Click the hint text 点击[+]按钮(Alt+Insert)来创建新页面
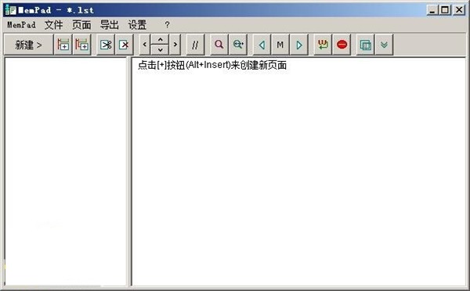 212,65
